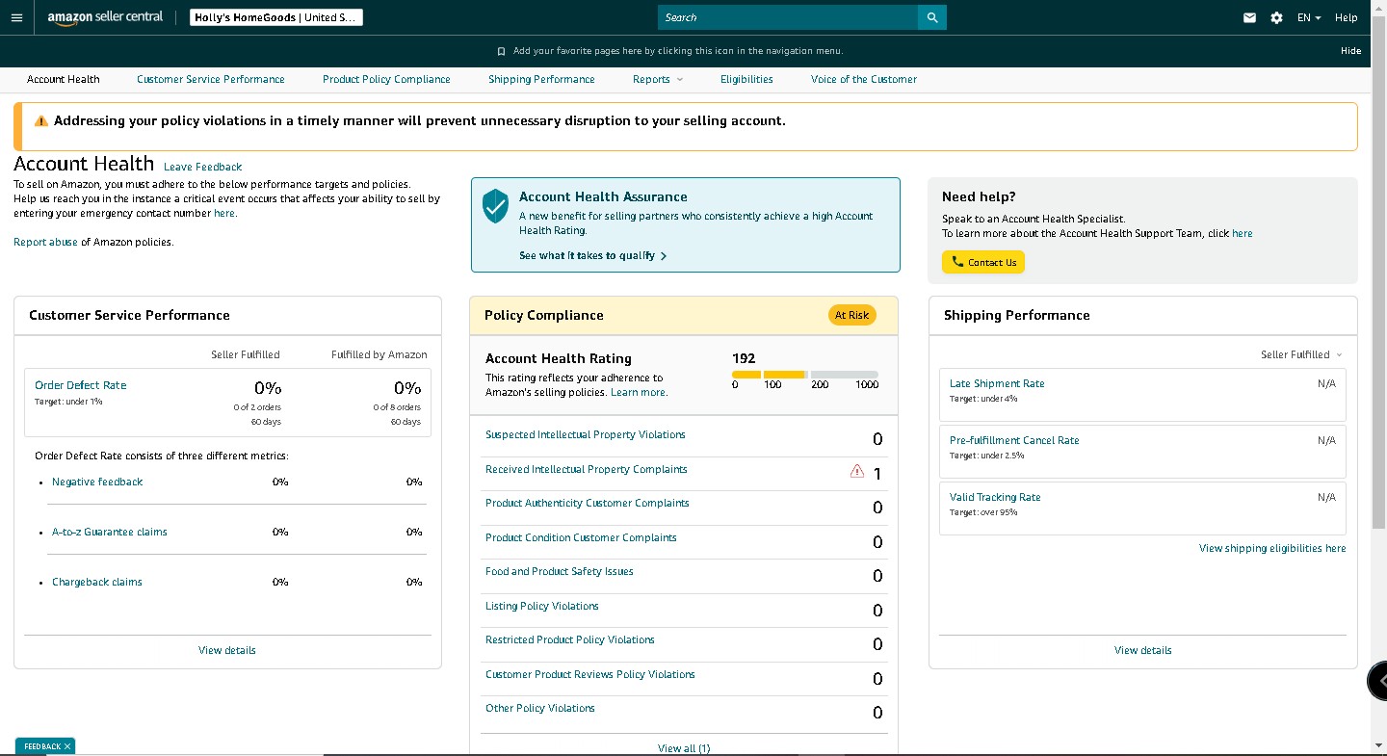
Task: Click the At Risk status badge
Action: point(851,315)
